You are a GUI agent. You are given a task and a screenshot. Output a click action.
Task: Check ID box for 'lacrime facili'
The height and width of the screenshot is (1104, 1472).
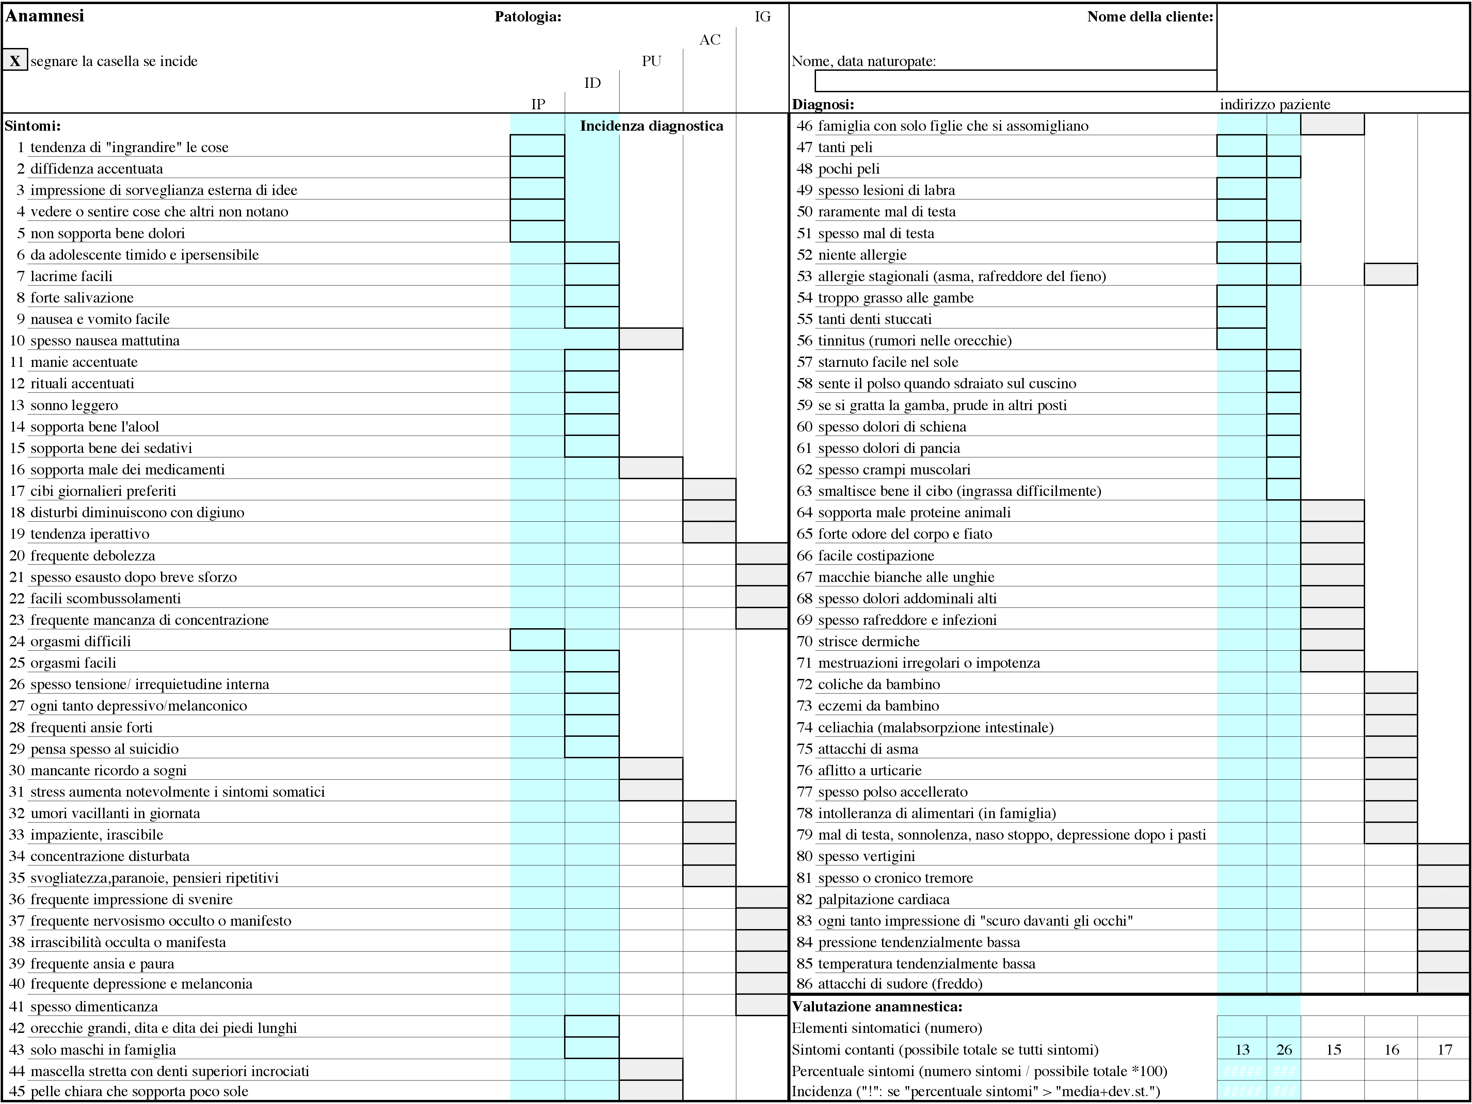click(x=592, y=275)
